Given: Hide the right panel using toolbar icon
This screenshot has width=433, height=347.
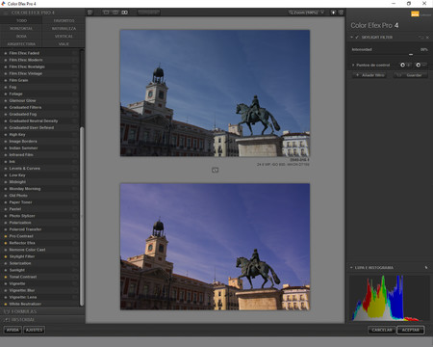Looking at the screenshot, I should point(341,13).
